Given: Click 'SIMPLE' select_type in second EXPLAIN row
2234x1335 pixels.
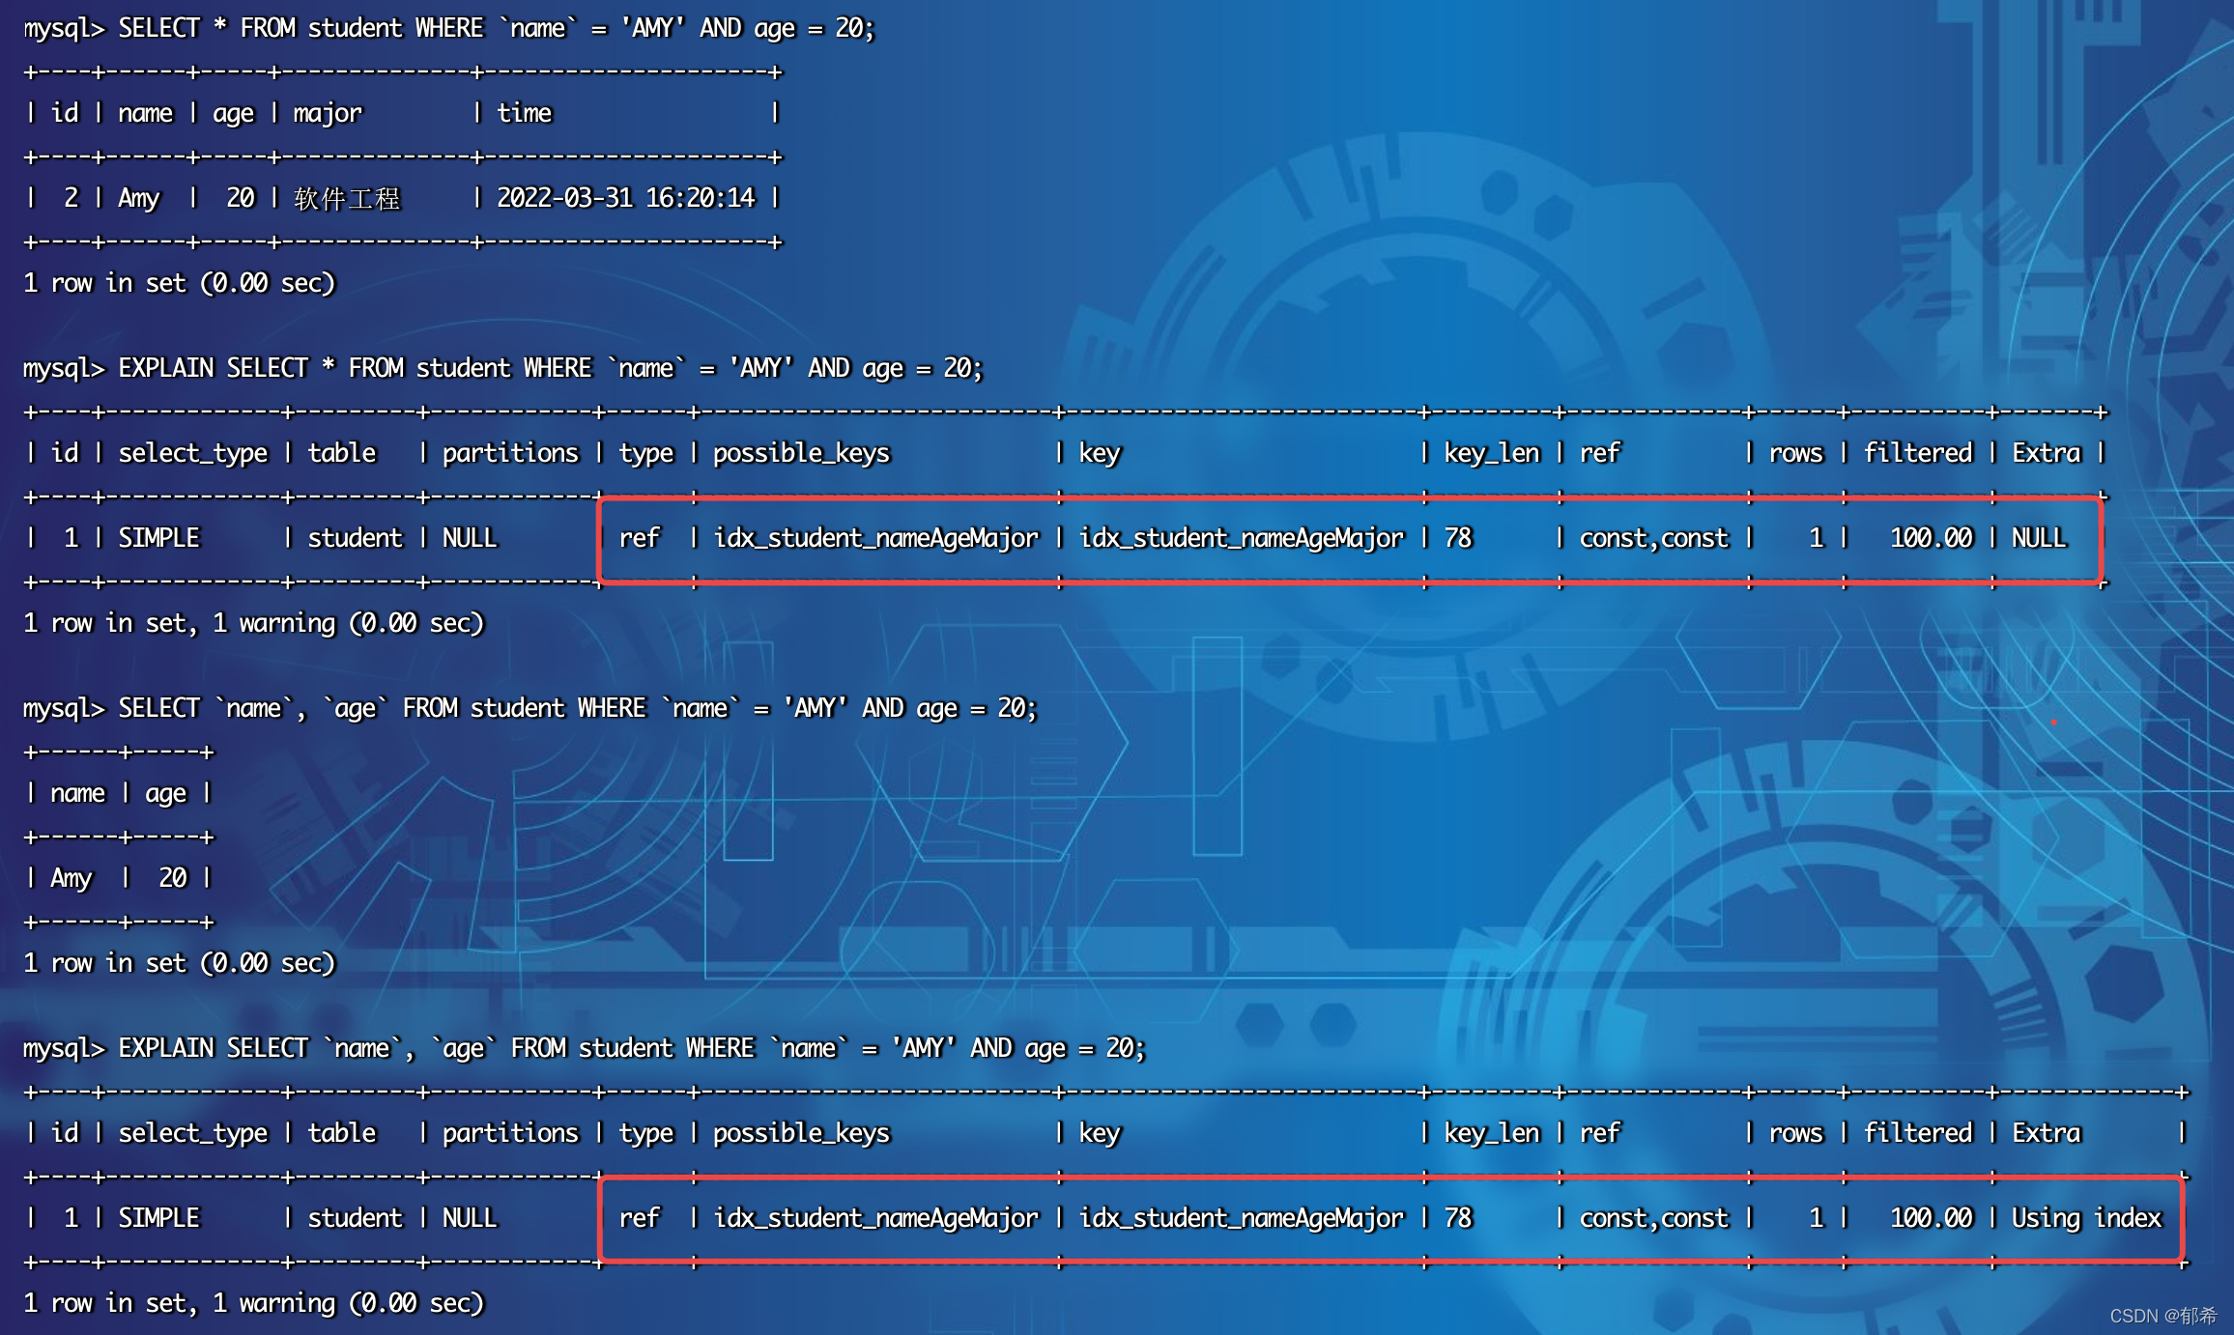Looking at the screenshot, I should [158, 1218].
